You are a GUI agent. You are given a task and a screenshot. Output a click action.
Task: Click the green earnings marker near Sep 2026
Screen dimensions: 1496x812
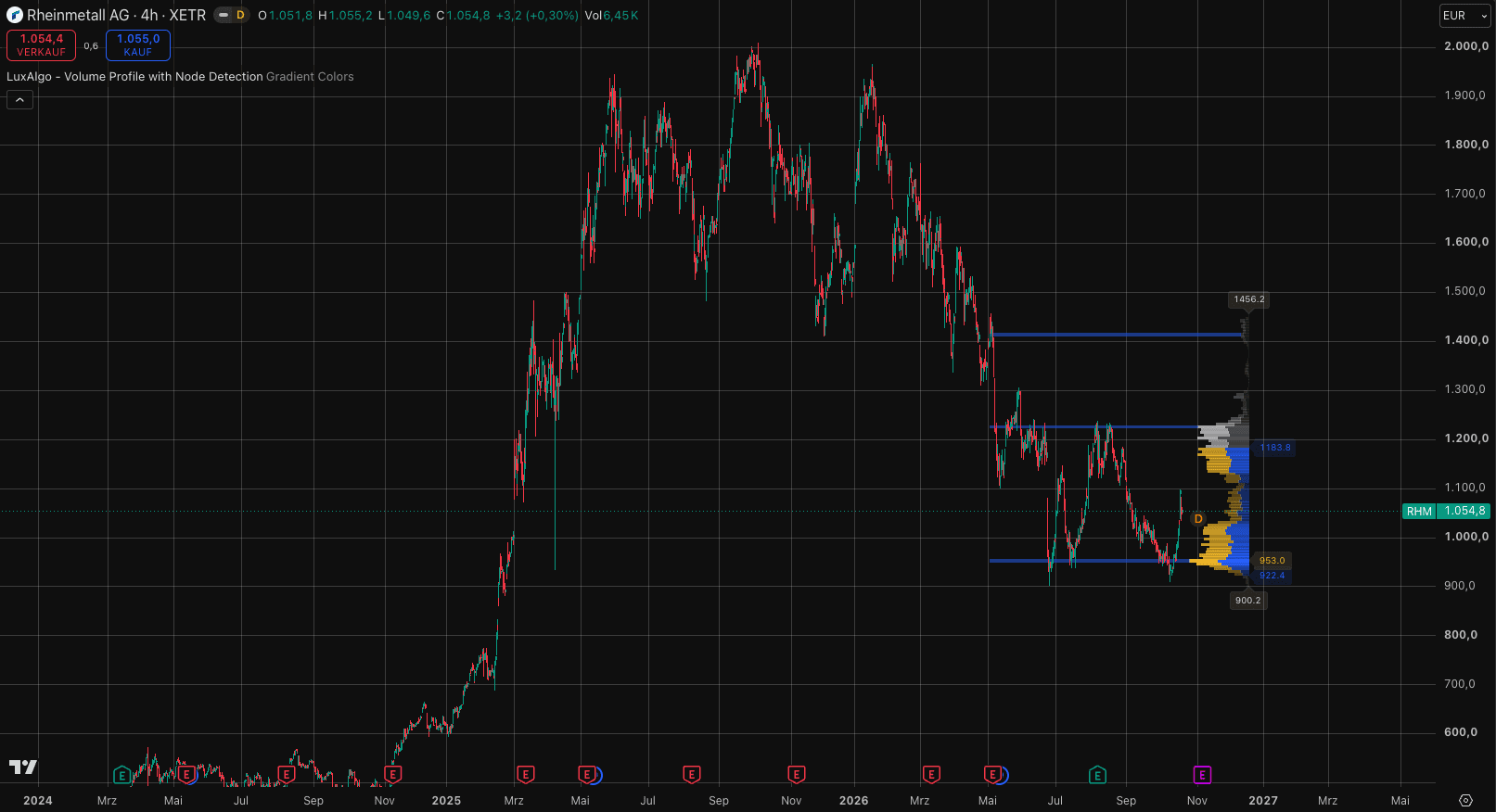point(1097,775)
